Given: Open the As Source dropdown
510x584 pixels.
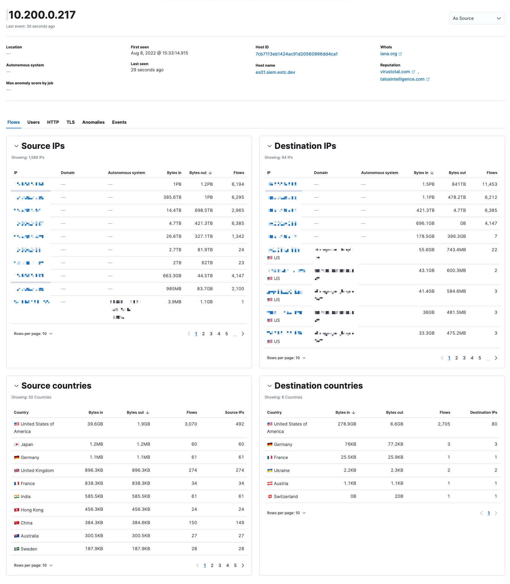Looking at the screenshot, I should pyautogui.click(x=477, y=18).
